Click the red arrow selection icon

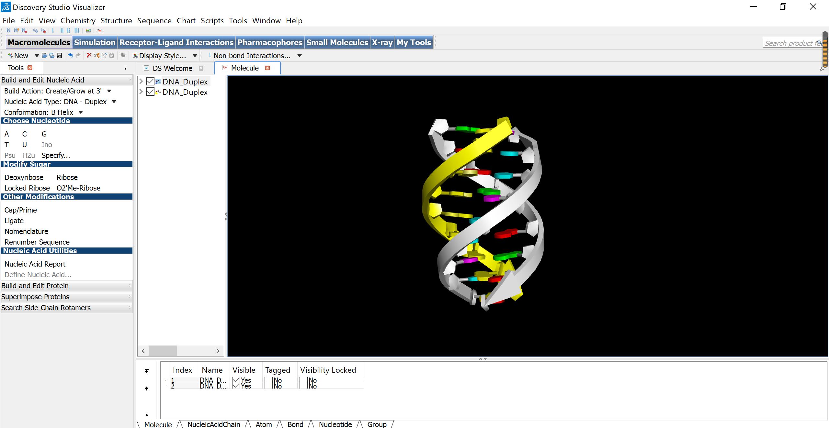99,31
